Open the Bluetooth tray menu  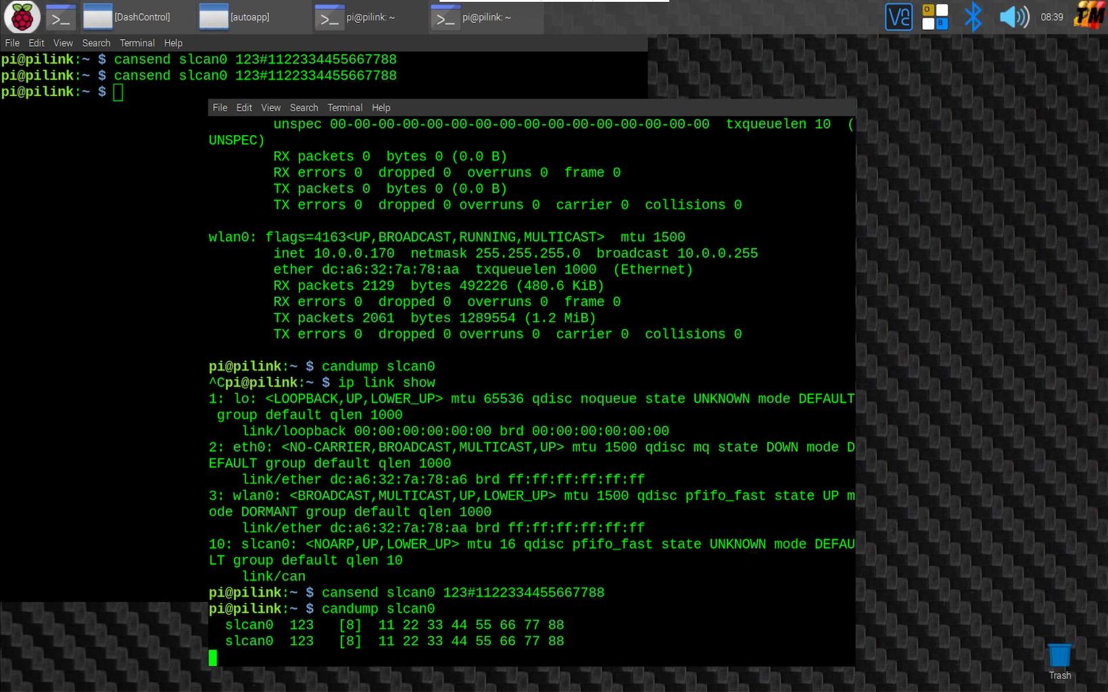pyautogui.click(x=973, y=17)
